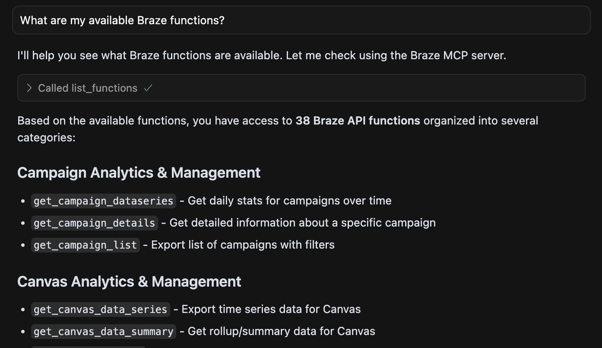Select the bullet beside get_campaign_dataseries
The image size is (602, 348).
pos(23,201)
